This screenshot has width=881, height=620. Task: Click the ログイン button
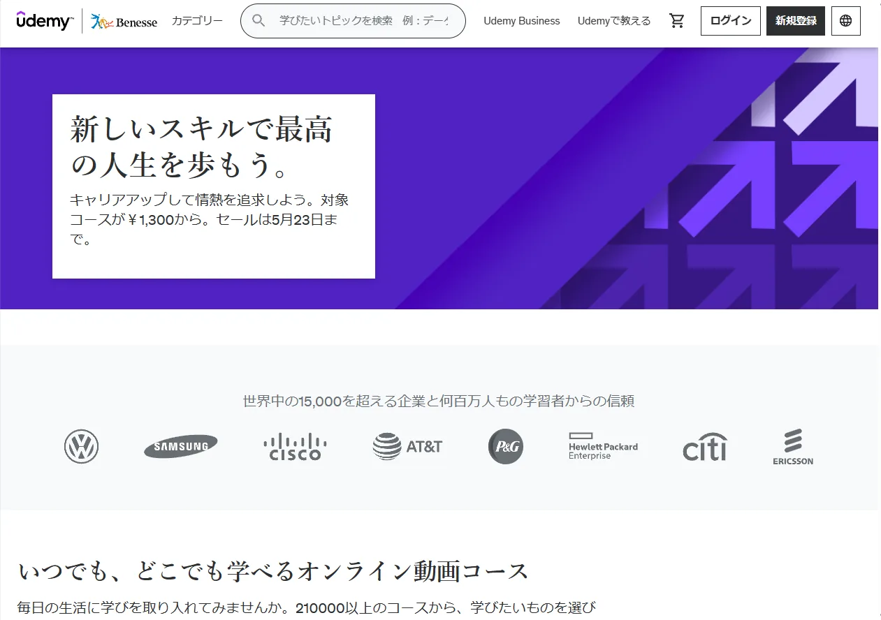[731, 21]
